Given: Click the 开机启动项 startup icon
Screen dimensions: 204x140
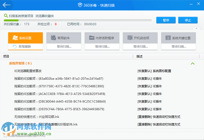Looking at the screenshot, I should (130, 38).
